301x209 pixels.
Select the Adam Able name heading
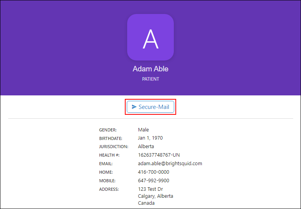tap(150, 69)
